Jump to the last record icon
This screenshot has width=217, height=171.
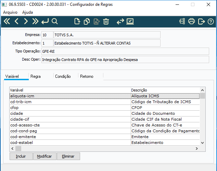(x=35, y=22)
